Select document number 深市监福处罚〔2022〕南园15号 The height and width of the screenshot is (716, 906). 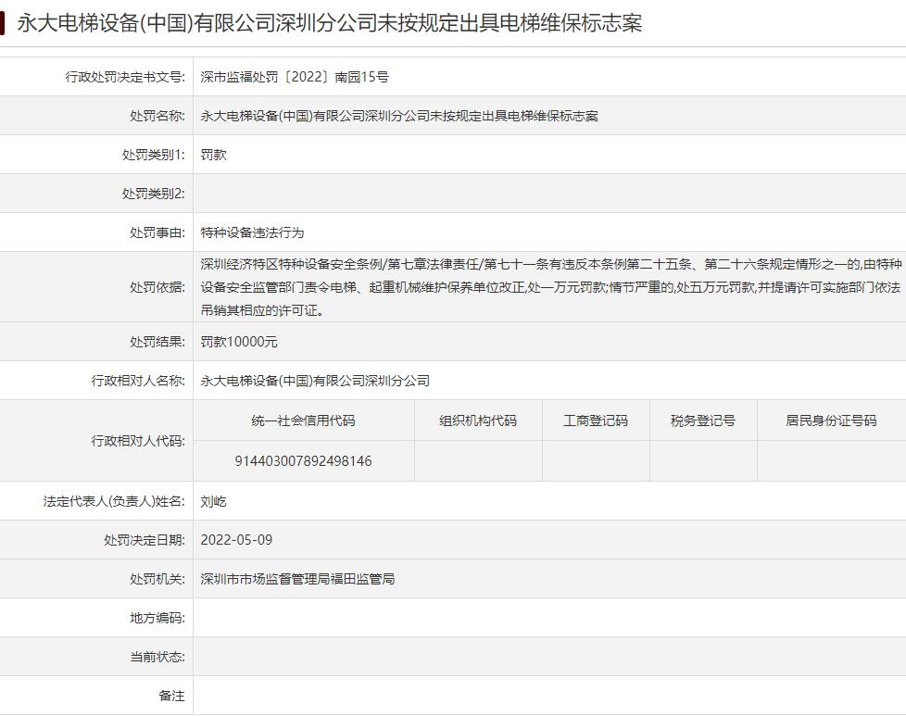click(x=295, y=77)
